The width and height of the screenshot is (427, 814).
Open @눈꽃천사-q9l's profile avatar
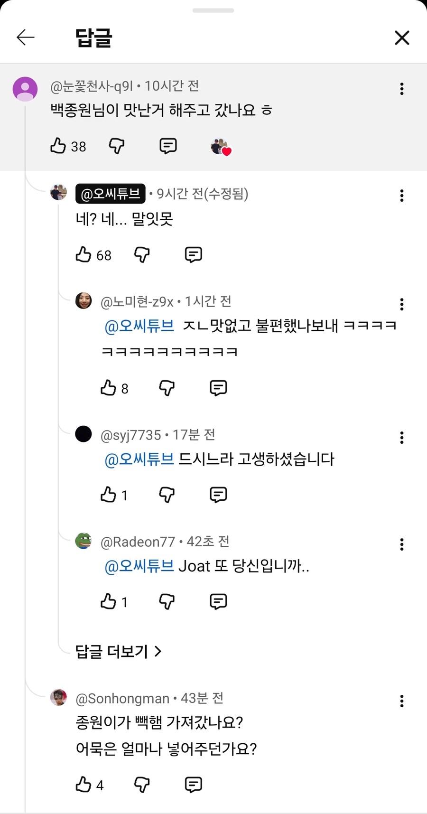[25, 88]
